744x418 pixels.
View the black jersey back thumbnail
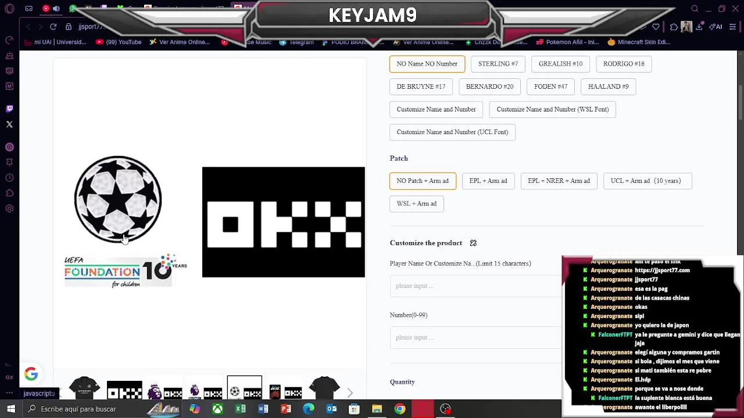click(324, 388)
